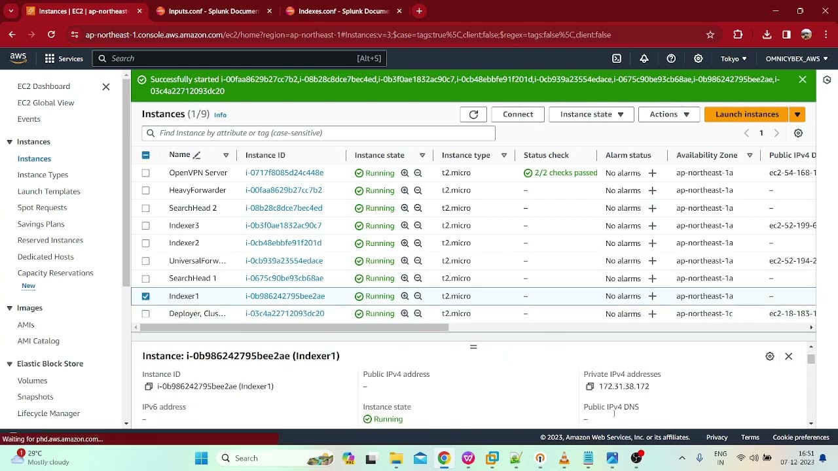Open File Explorer from taskbar
The height and width of the screenshot is (471, 838).
click(395, 458)
